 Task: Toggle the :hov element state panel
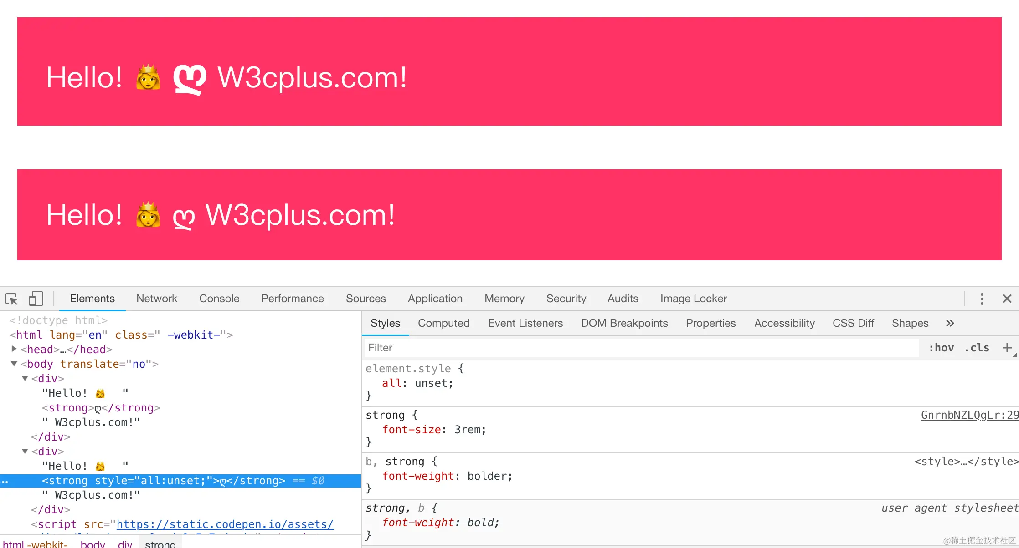click(941, 348)
